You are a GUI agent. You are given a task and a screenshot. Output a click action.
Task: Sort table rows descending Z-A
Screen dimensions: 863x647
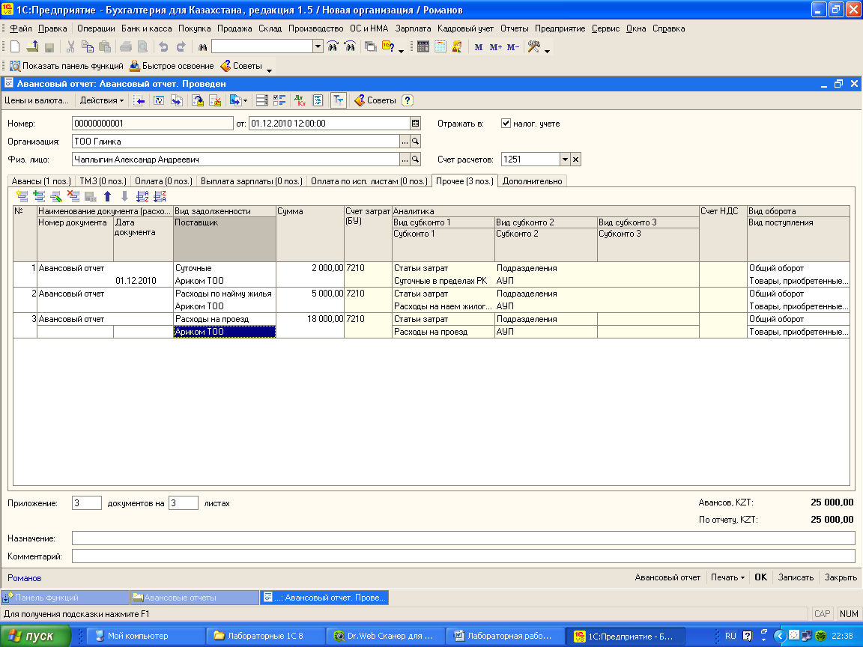pyautogui.click(x=160, y=196)
